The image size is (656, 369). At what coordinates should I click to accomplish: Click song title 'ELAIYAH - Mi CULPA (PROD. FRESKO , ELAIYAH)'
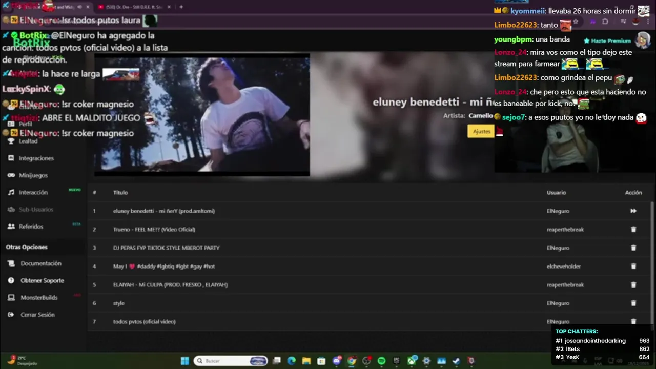tap(170, 284)
